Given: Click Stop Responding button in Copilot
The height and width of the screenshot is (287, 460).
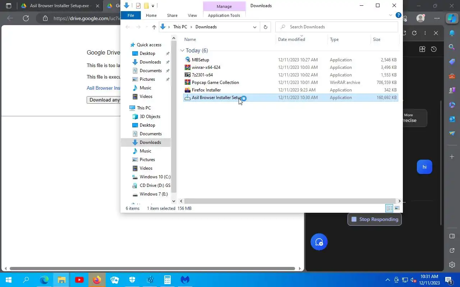Looking at the screenshot, I should [x=374, y=219].
